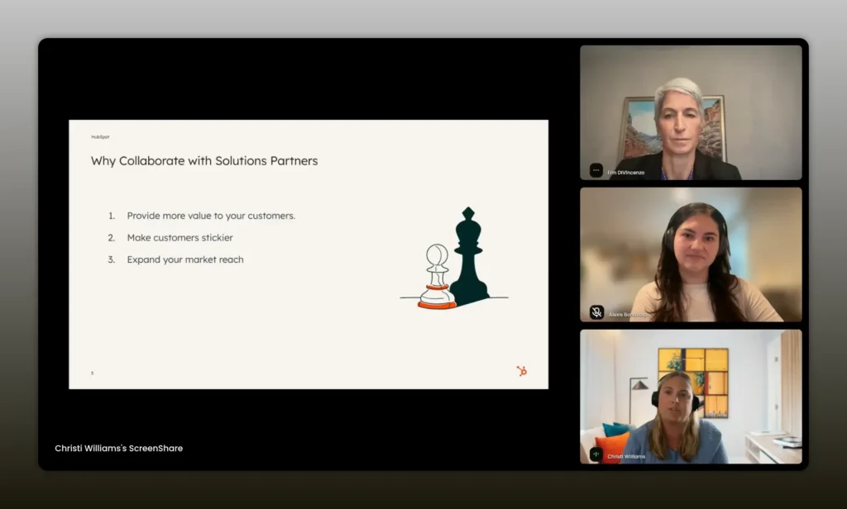The height and width of the screenshot is (509, 847).
Task: Click the "Expand your market reach" list item
Action: tap(185, 259)
